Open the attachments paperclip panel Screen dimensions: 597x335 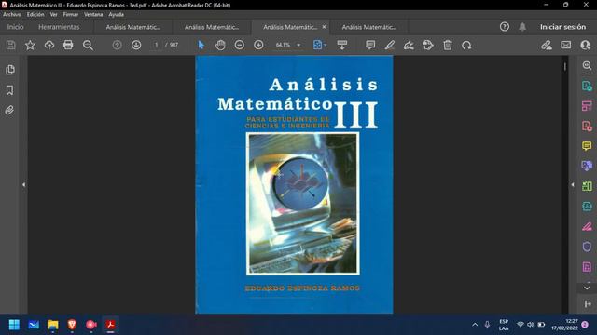click(10, 110)
